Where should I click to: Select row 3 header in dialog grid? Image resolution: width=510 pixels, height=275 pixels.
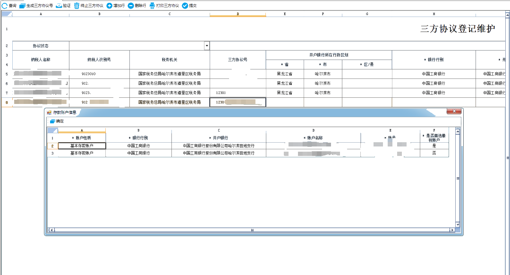(53, 153)
